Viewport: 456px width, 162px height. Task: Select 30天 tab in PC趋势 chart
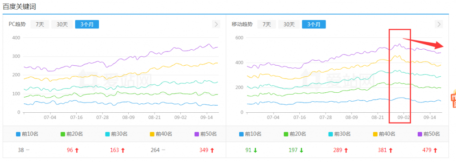pyautogui.click(x=62, y=24)
